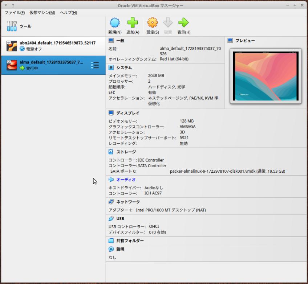Click the ストレージ section disk icon

[x=111, y=152]
